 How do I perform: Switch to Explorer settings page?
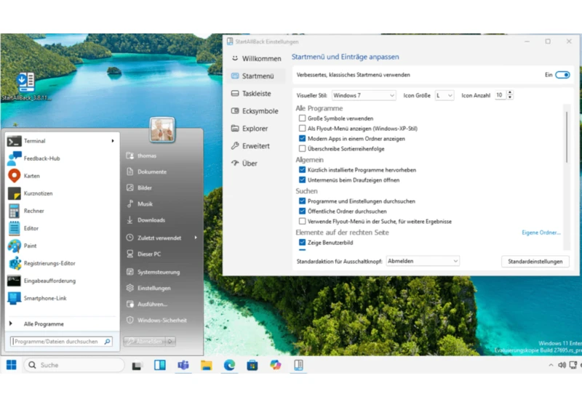tap(256, 128)
